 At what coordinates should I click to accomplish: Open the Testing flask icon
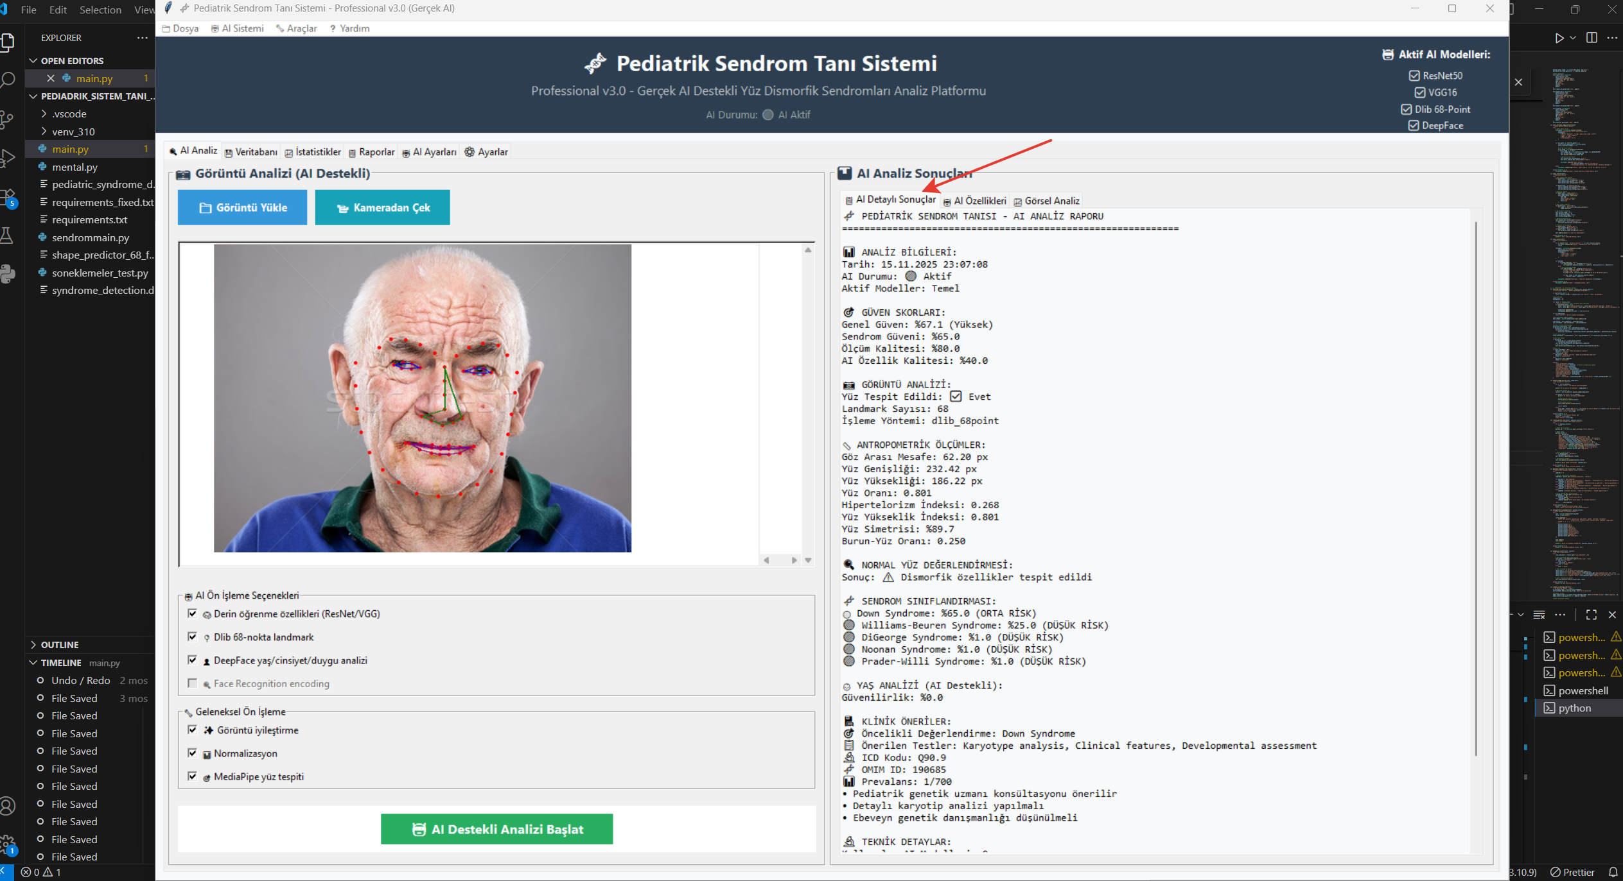tap(8, 235)
